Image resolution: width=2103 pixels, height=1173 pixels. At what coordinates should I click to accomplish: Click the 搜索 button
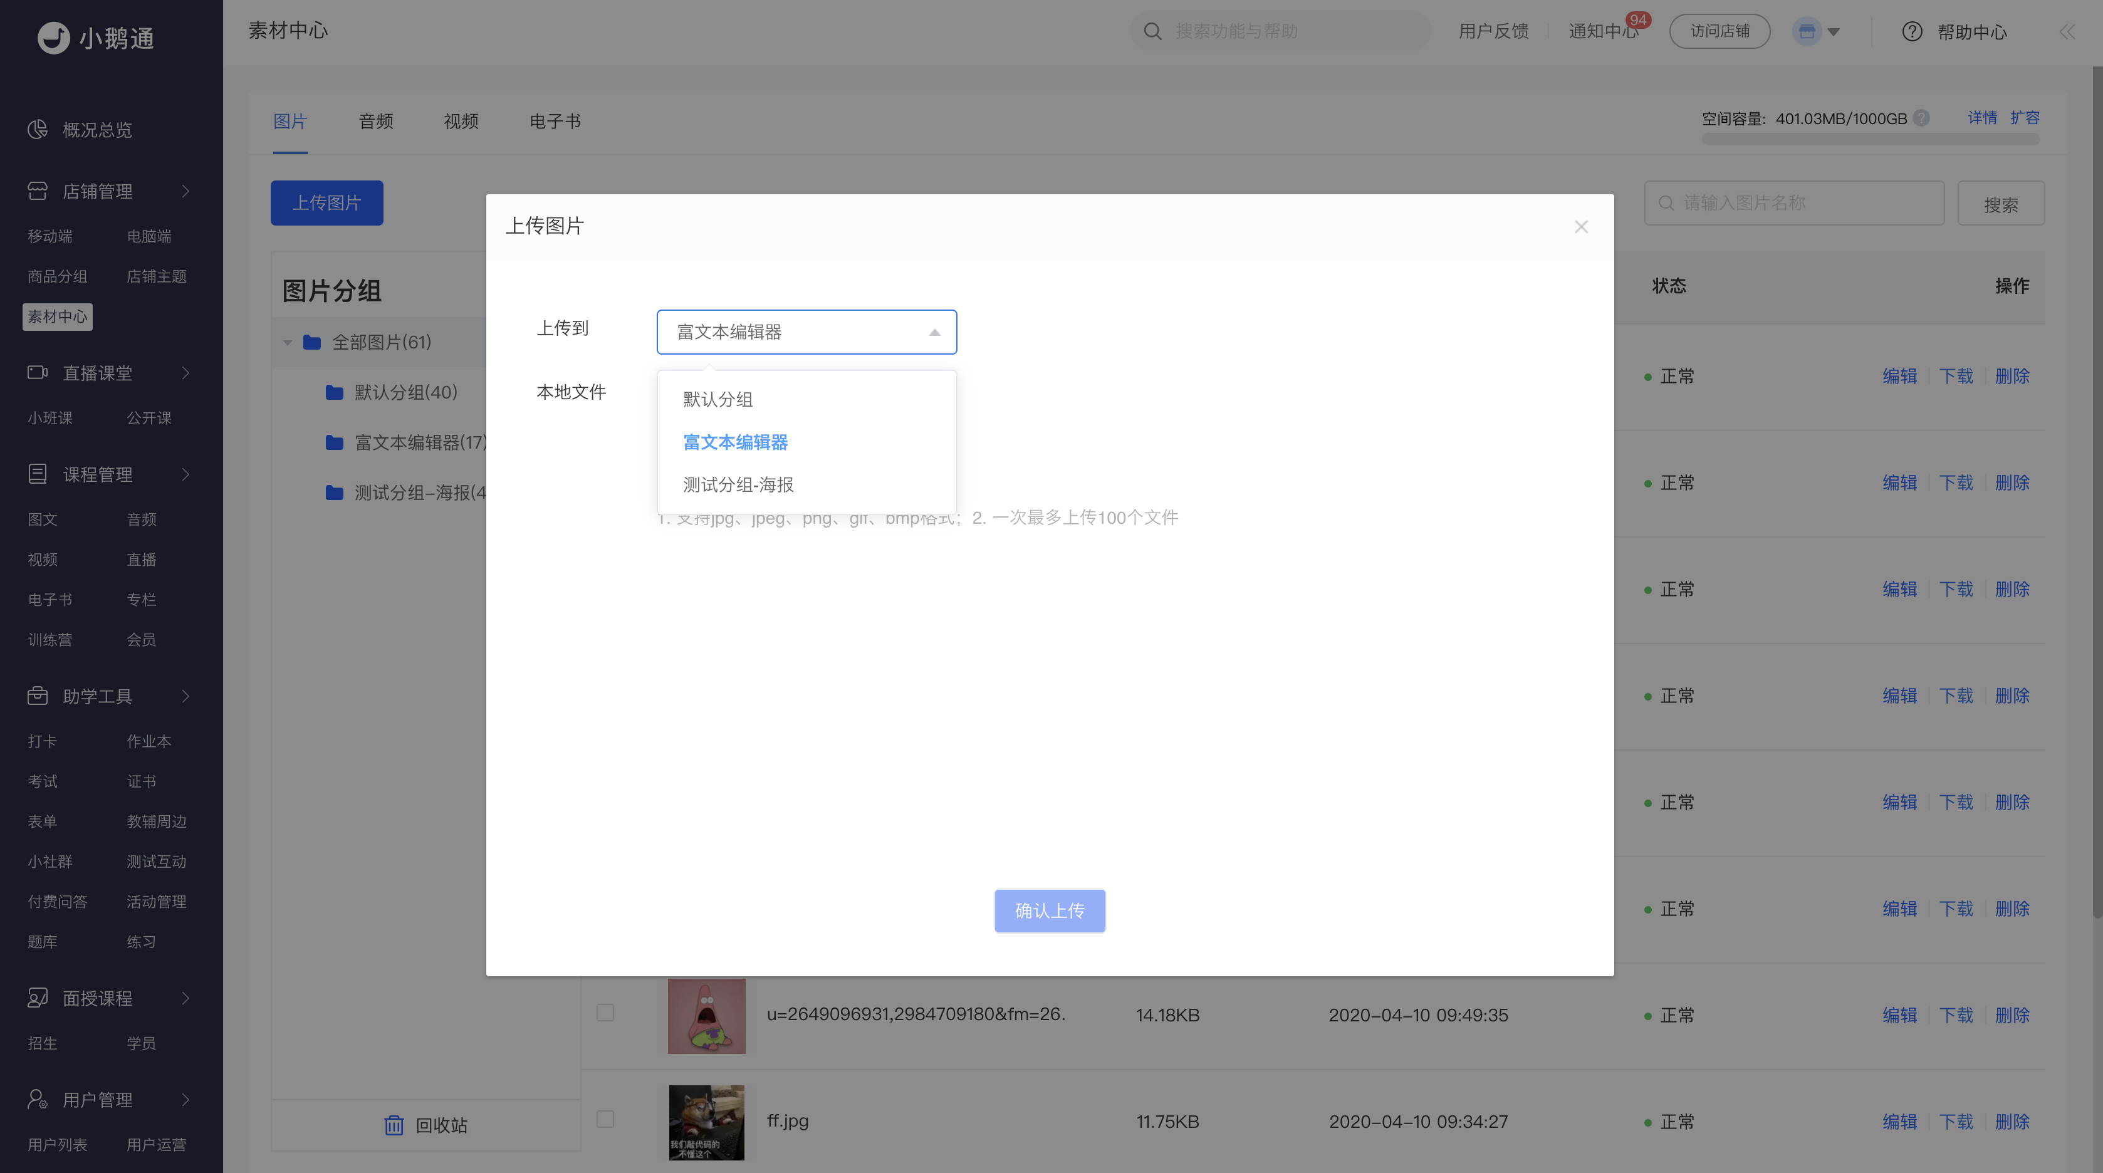[2001, 203]
